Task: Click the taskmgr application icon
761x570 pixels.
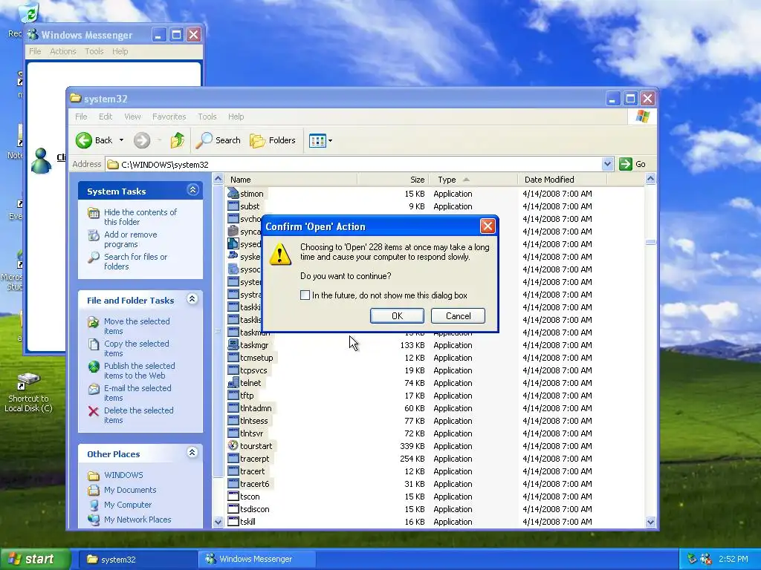Action: (233, 344)
